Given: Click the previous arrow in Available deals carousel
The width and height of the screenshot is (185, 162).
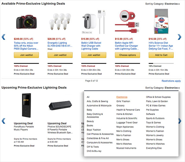Looking at the screenshot, I should pos(3,37).
